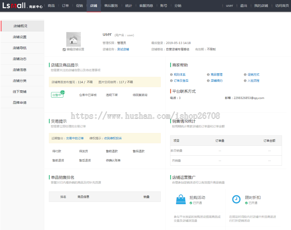Click the 出售中 button
Screen dimensions: 291x230
tap(57, 95)
